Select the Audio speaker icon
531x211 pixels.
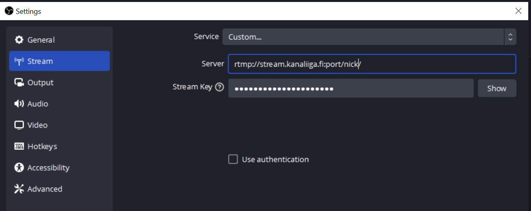coord(19,104)
